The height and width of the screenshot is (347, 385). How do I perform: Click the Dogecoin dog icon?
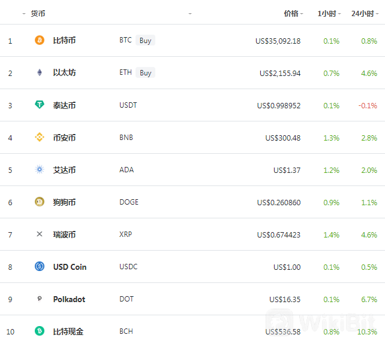tap(40, 202)
